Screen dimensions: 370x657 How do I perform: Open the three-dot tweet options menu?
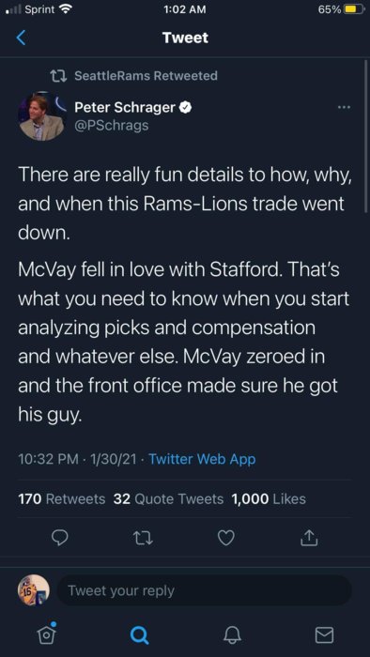point(344,108)
